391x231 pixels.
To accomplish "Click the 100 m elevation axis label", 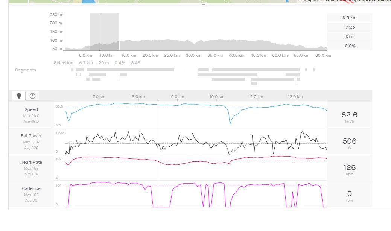I will (x=56, y=40).
